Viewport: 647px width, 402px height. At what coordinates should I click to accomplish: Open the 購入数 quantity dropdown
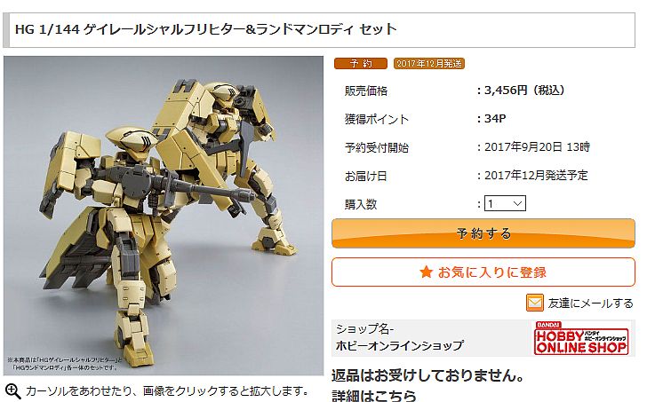pyautogui.click(x=505, y=203)
